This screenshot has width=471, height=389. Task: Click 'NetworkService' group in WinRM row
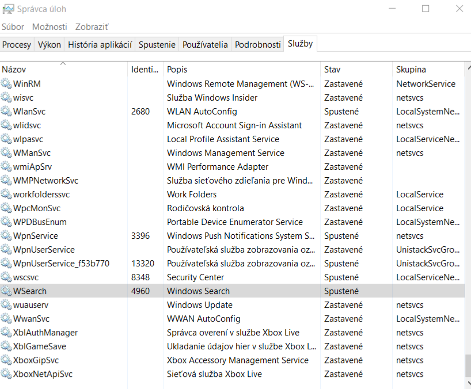[426, 84]
